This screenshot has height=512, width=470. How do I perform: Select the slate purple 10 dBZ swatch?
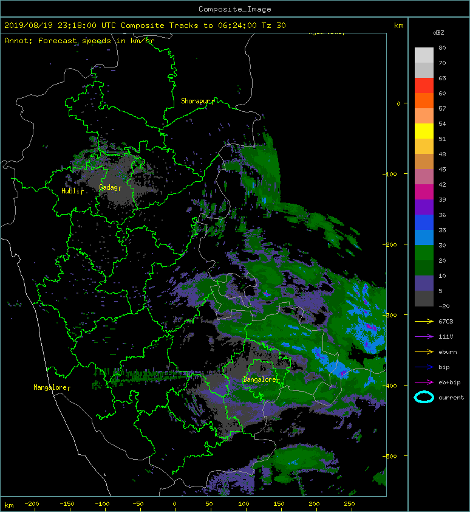pos(424,283)
